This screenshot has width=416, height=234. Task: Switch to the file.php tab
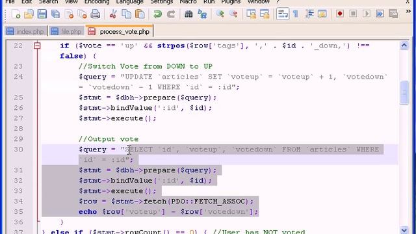[x=66, y=31]
